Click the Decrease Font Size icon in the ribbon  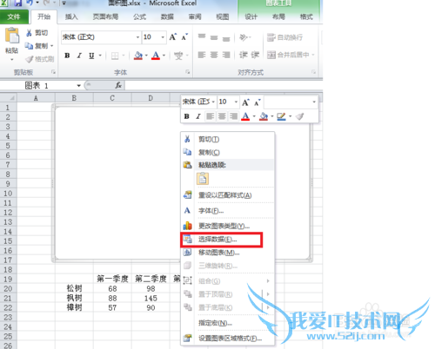(184, 37)
